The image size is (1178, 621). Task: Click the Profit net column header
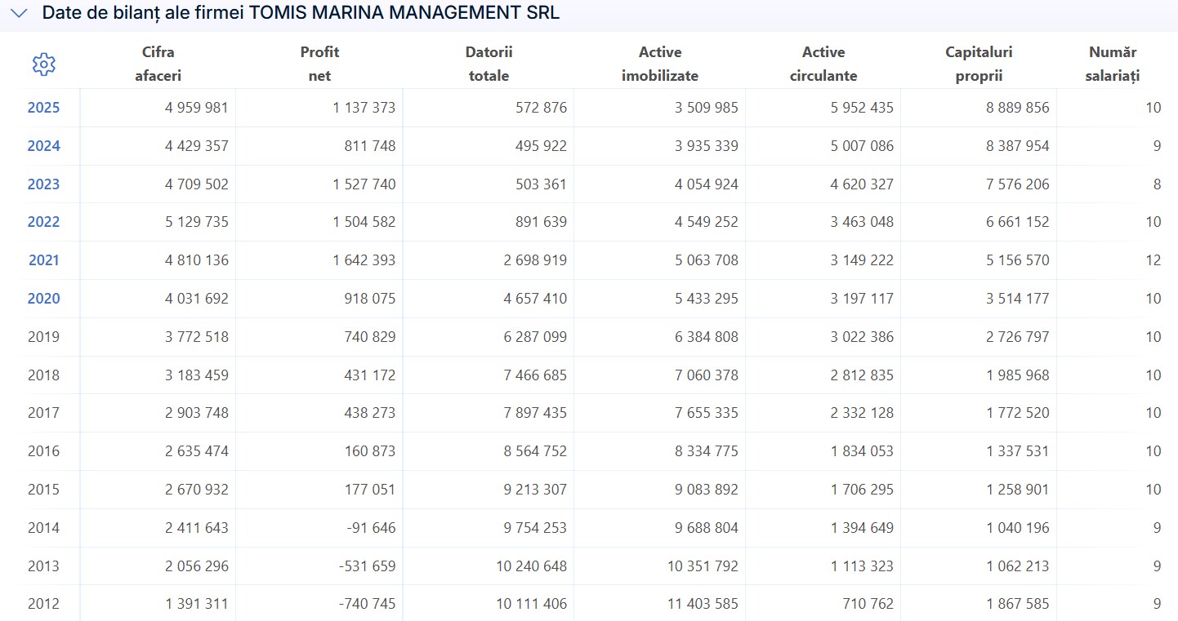(319, 64)
